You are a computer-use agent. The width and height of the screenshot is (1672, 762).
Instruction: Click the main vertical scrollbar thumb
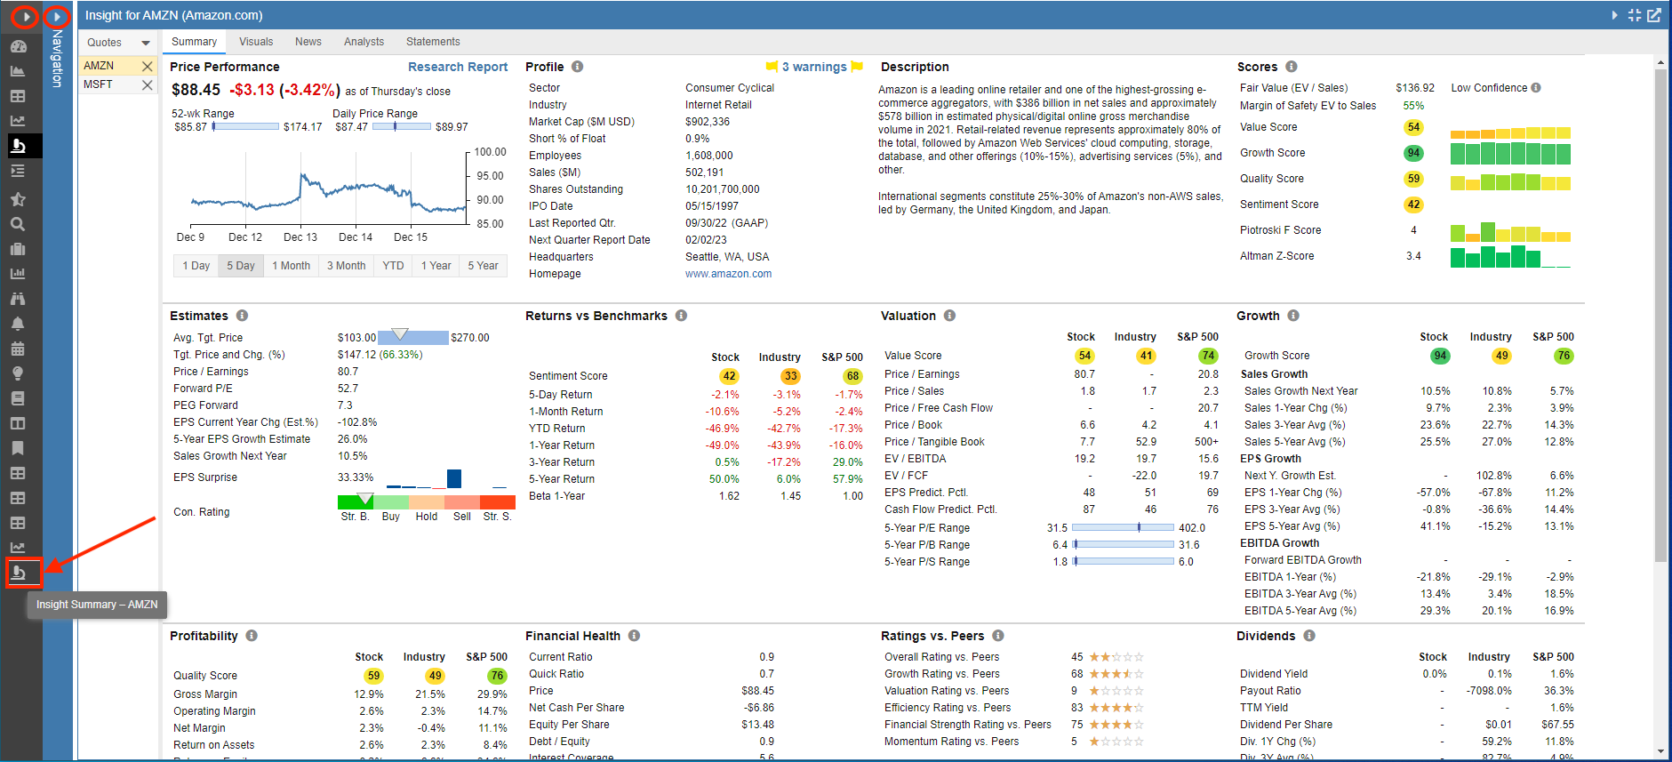click(x=1660, y=316)
